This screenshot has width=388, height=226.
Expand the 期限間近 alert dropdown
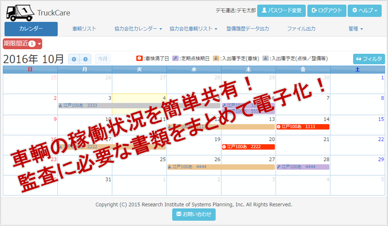coord(22,44)
